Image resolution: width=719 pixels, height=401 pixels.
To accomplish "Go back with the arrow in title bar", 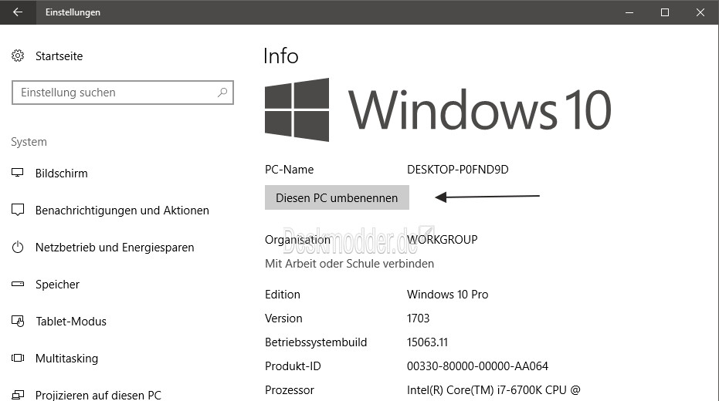I will pos(18,12).
